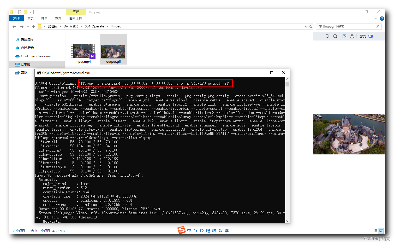Go to 004_Operate in the breadcrumb path

click(94, 26)
